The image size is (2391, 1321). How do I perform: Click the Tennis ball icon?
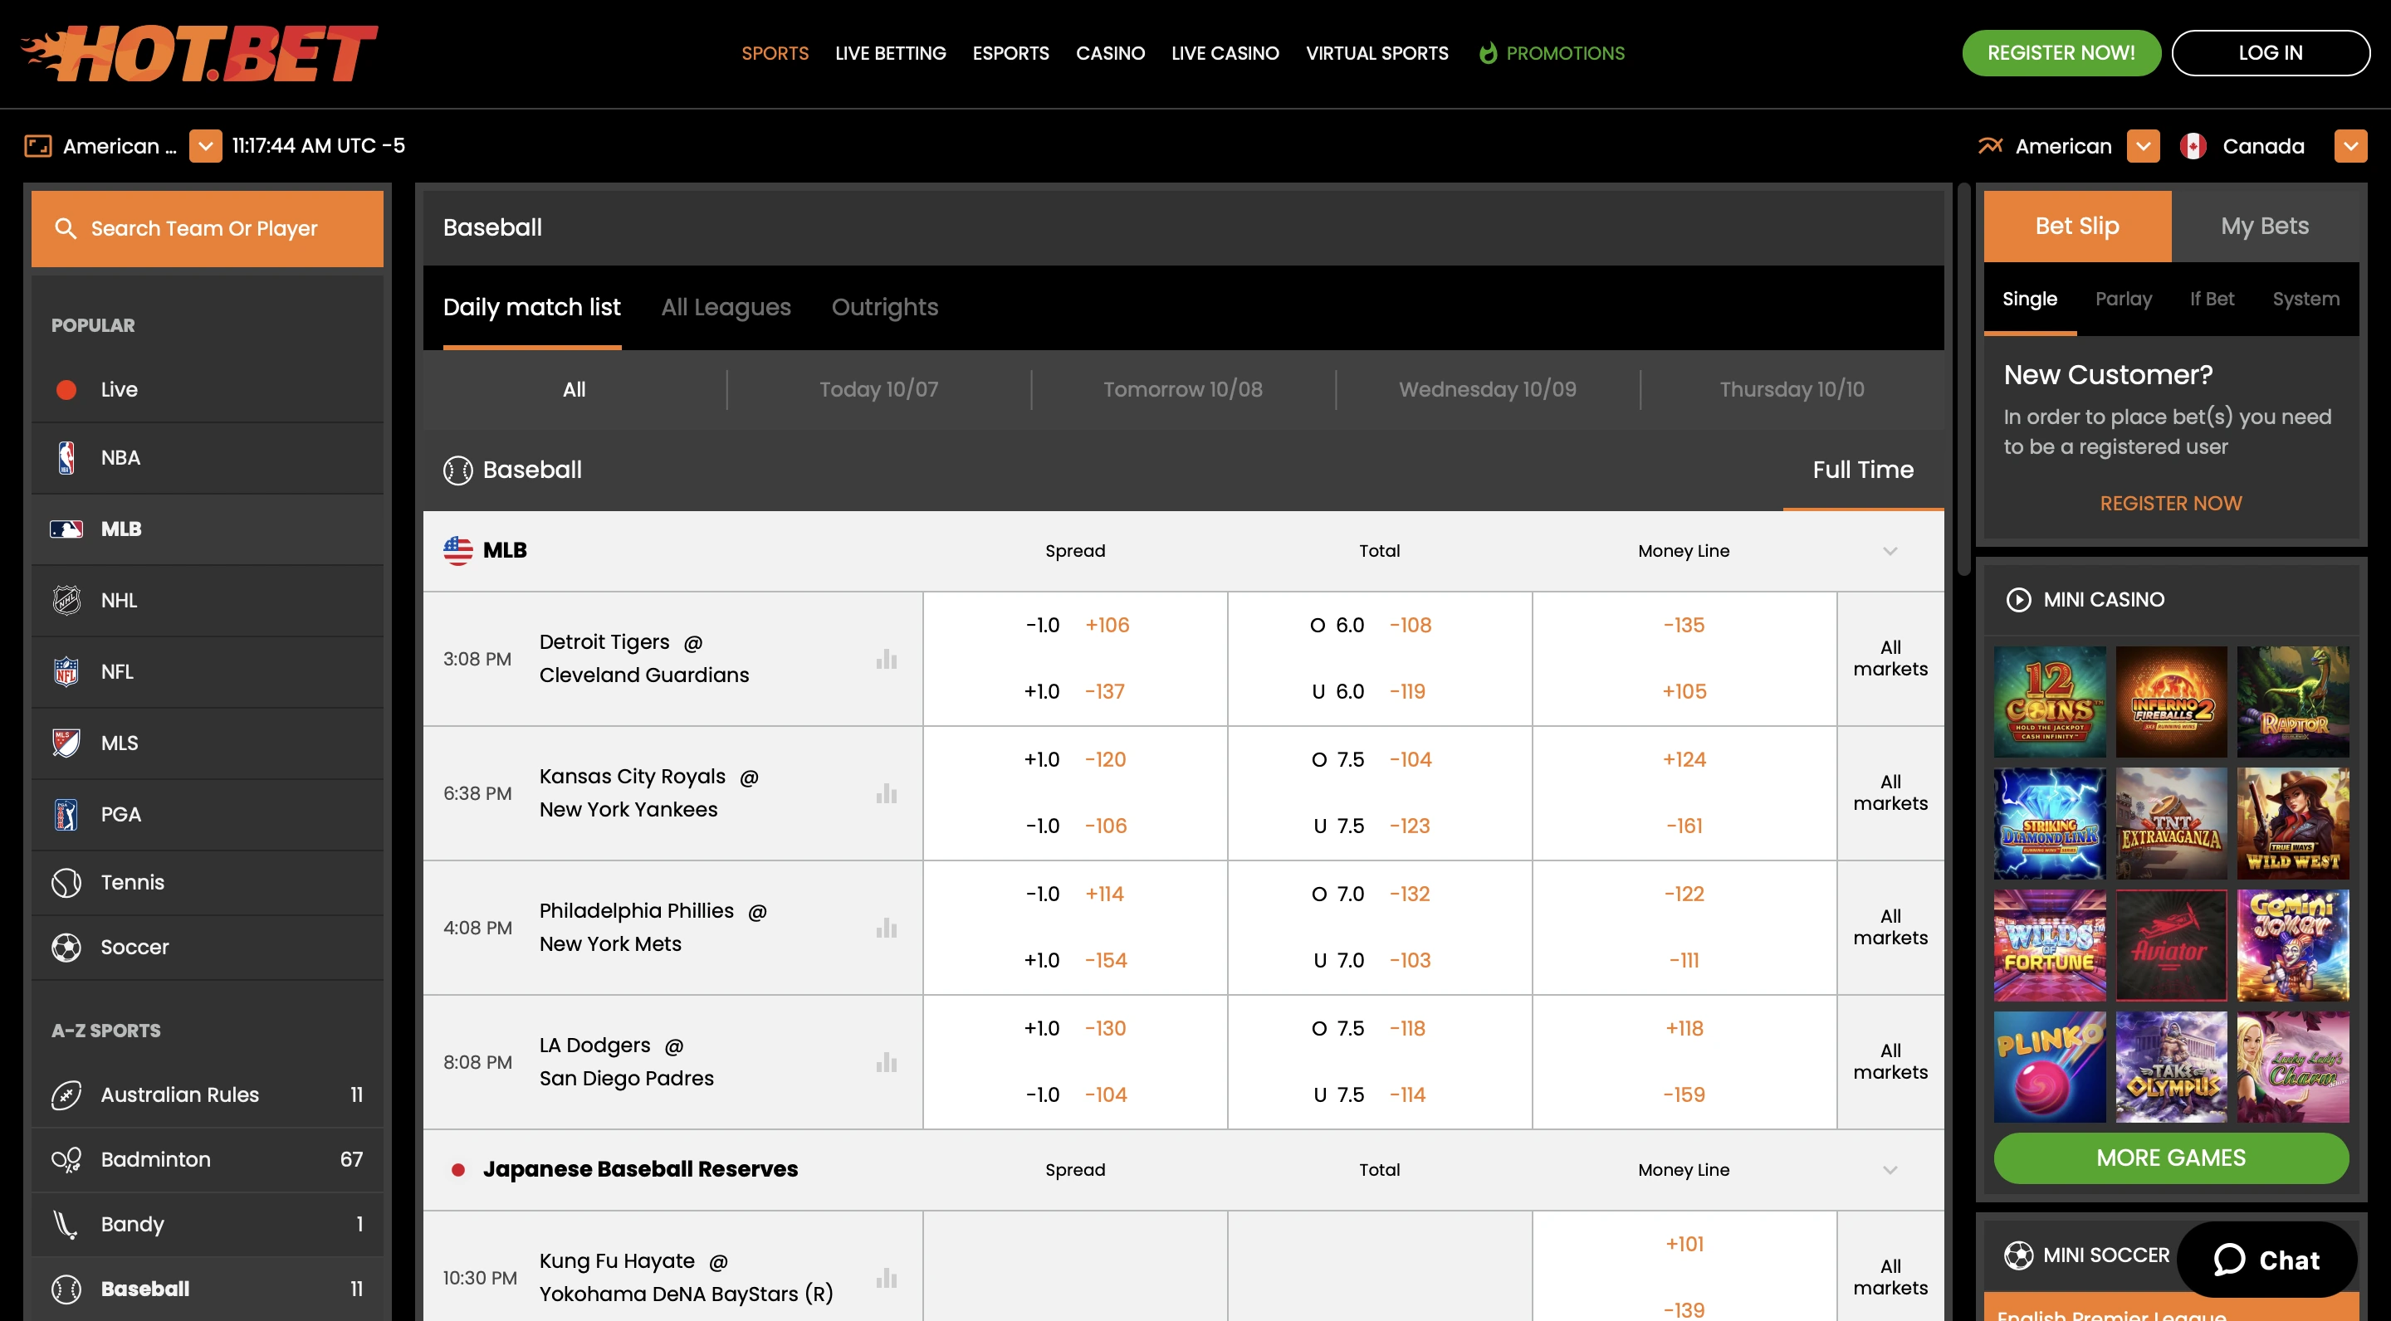[66, 882]
